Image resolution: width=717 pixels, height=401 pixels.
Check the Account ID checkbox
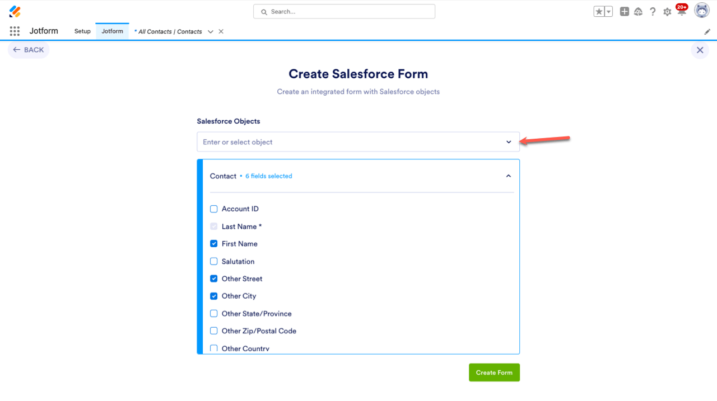click(213, 209)
